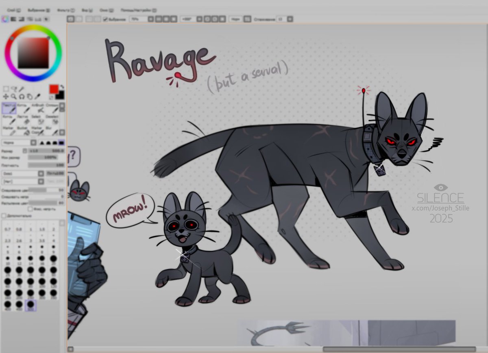
Task: Click the red foreground color swatch
Action: (54, 89)
